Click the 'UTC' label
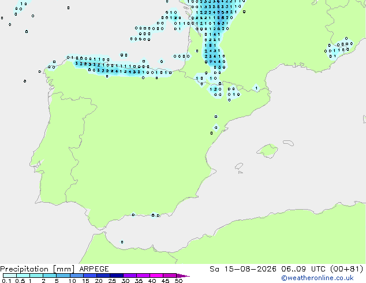 click(318, 269)
